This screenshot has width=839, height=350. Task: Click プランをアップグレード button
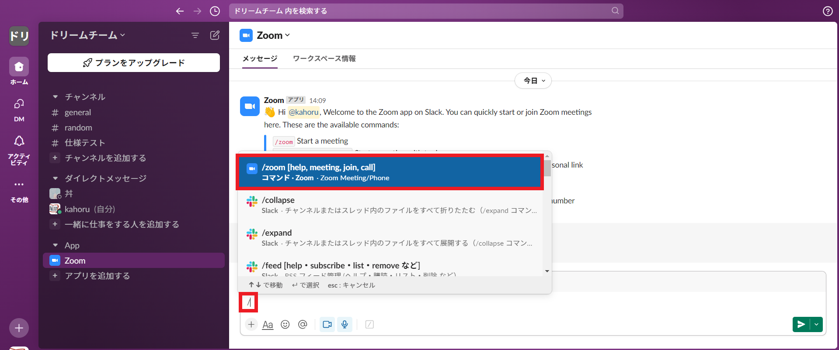coord(134,63)
